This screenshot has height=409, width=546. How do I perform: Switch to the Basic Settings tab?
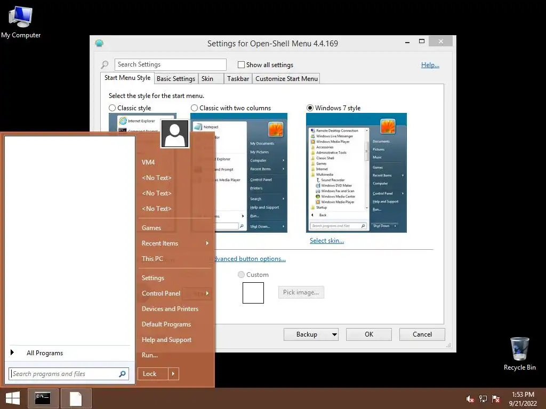point(176,79)
